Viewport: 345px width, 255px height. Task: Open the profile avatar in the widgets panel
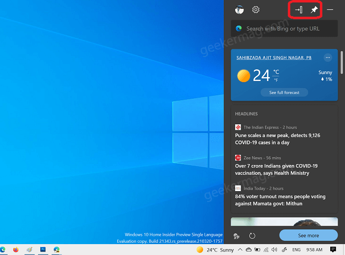(239, 10)
